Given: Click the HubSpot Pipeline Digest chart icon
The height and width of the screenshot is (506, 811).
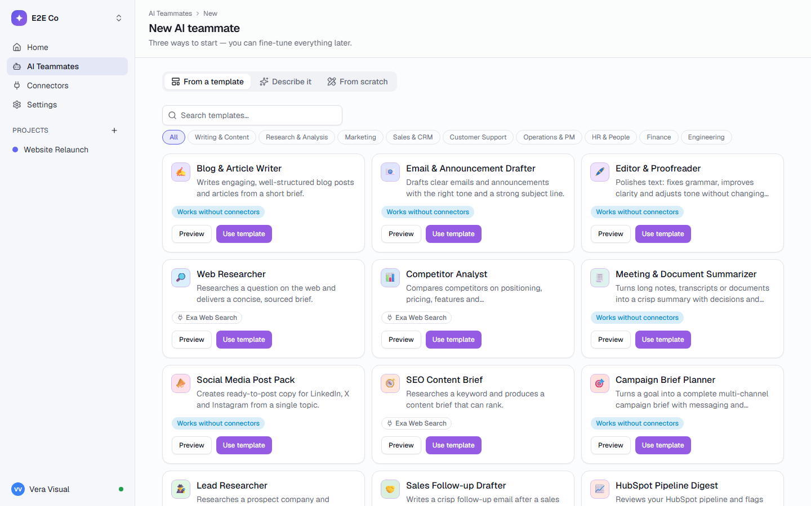Looking at the screenshot, I should pos(600,489).
